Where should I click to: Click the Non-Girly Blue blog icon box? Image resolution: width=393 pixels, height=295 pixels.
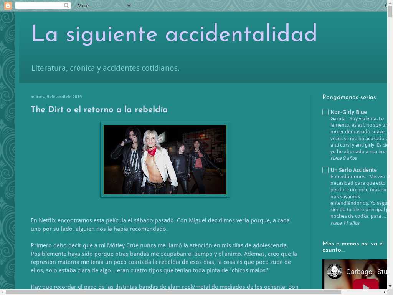point(325,112)
